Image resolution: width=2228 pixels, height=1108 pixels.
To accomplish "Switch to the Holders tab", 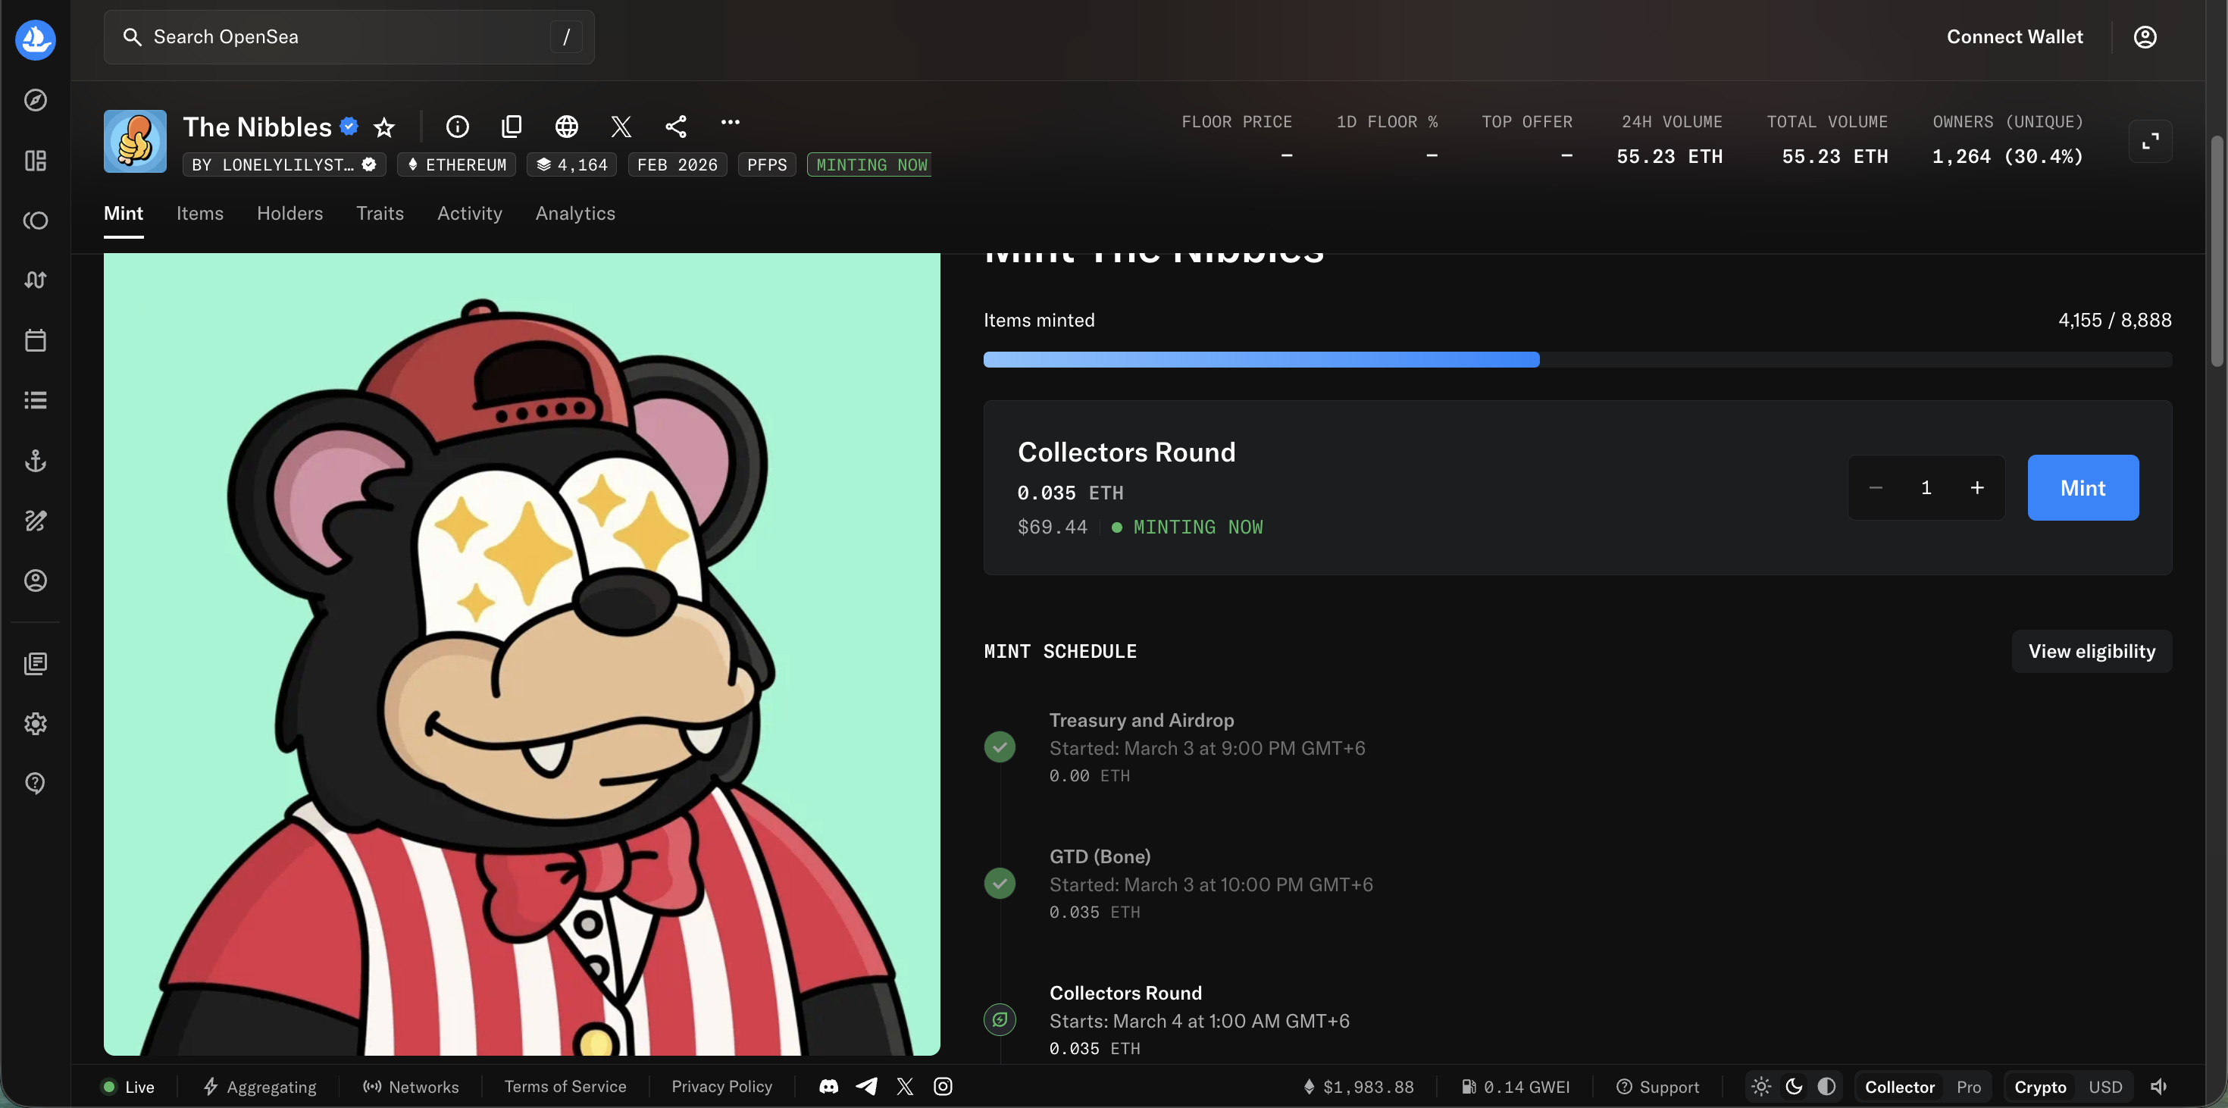I will coord(289,214).
